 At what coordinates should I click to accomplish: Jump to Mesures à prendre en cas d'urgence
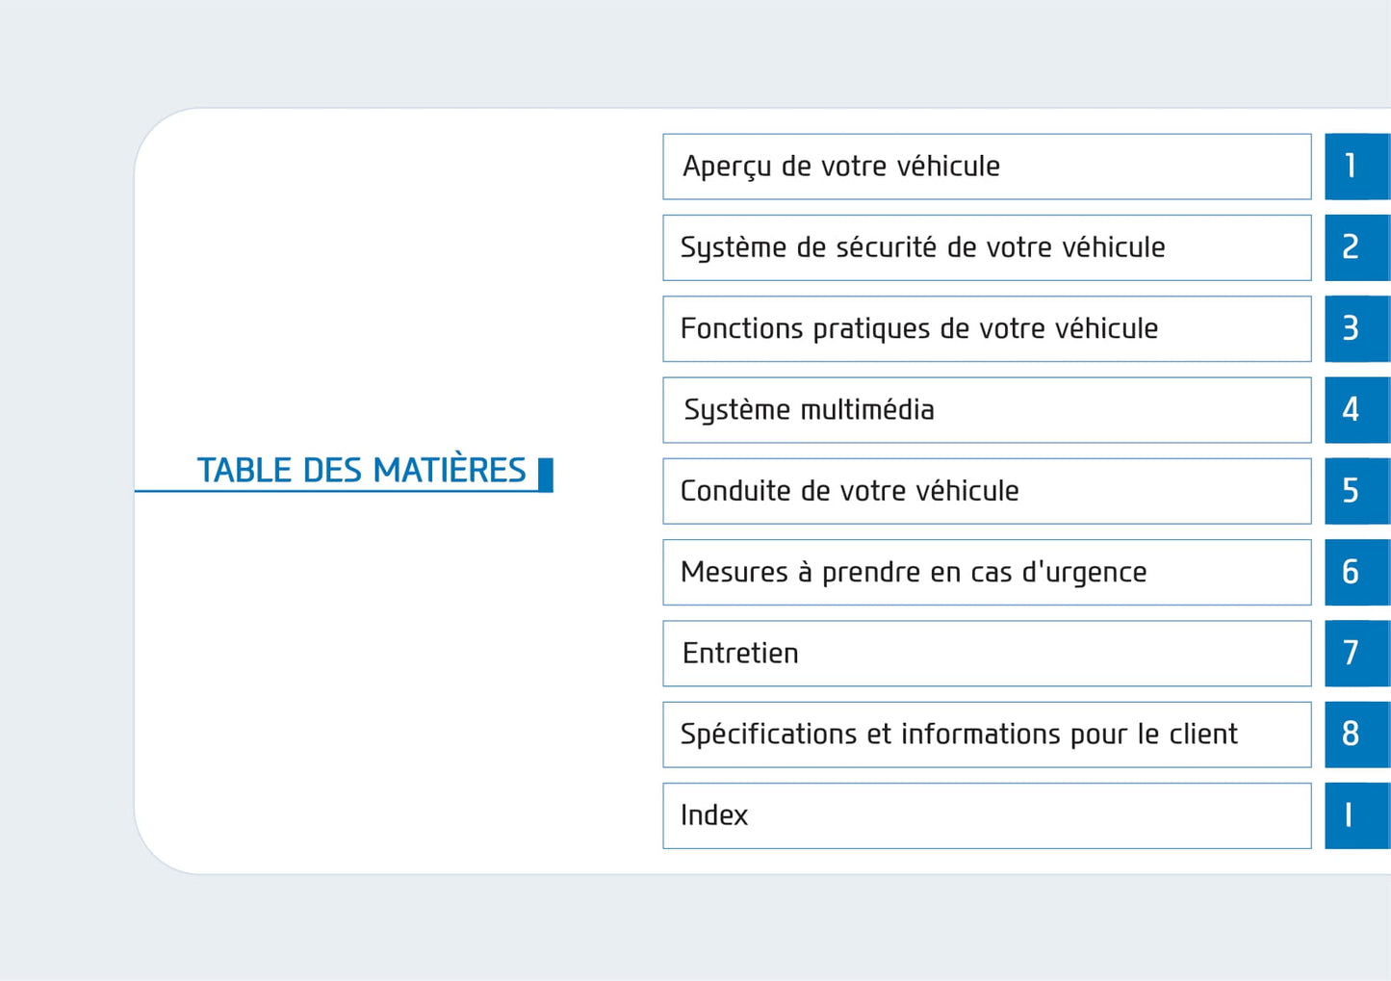click(987, 573)
